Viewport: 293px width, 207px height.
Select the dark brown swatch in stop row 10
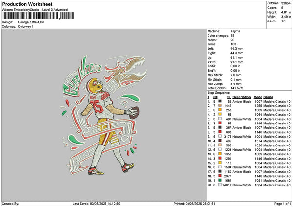click(220, 141)
